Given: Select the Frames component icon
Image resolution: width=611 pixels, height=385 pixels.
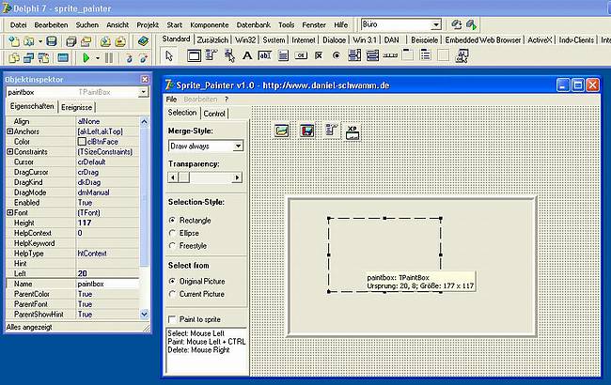Looking at the screenshot, I should point(194,55).
